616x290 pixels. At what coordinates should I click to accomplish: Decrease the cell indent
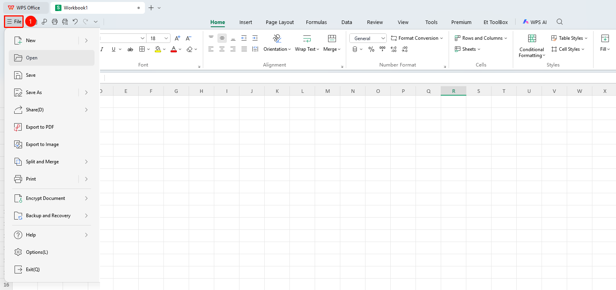pos(244,38)
